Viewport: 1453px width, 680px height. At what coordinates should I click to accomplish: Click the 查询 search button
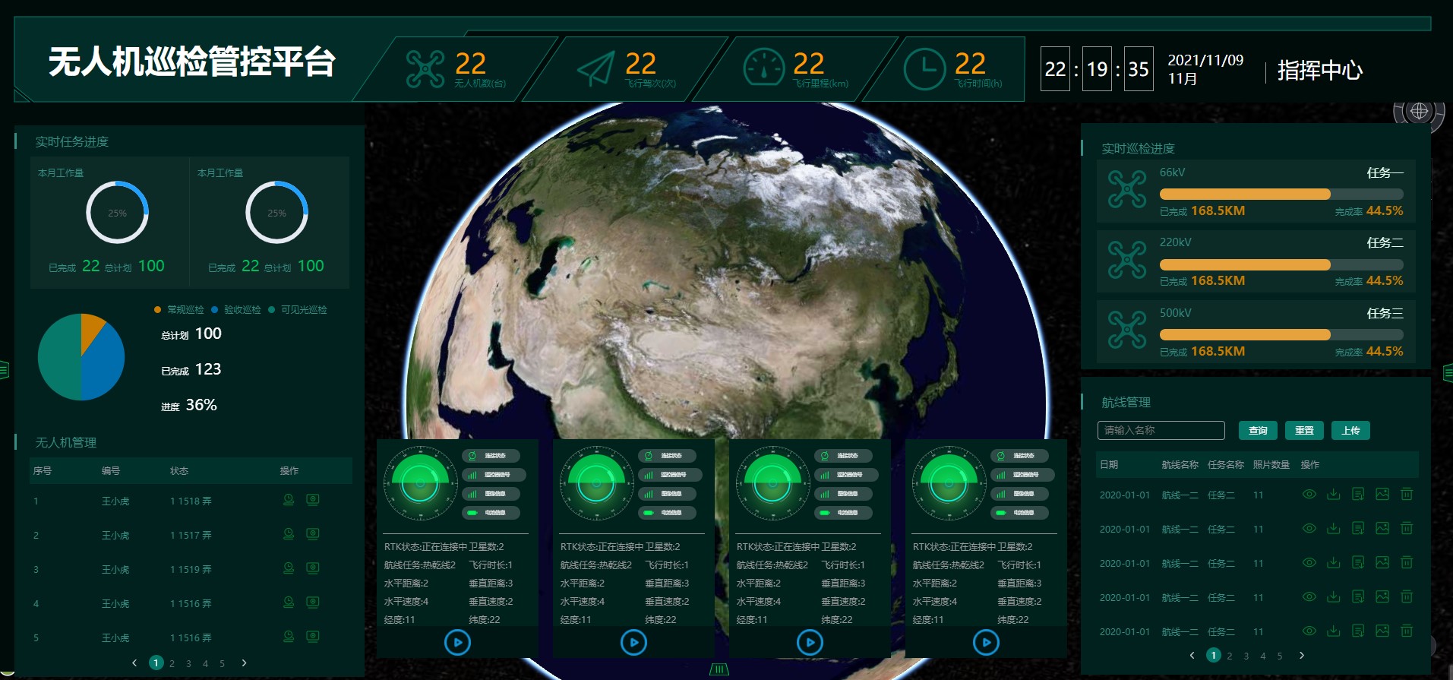(1258, 431)
